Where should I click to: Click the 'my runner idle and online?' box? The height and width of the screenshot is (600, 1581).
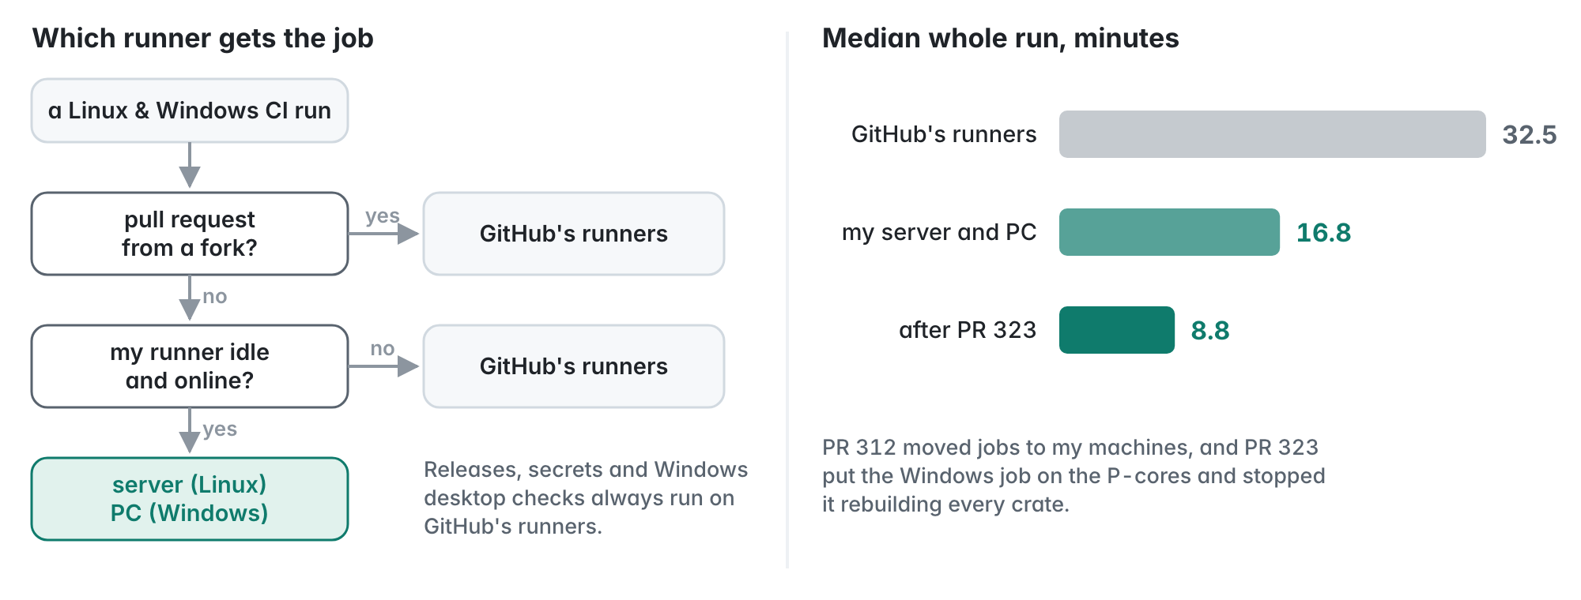(x=190, y=366)
